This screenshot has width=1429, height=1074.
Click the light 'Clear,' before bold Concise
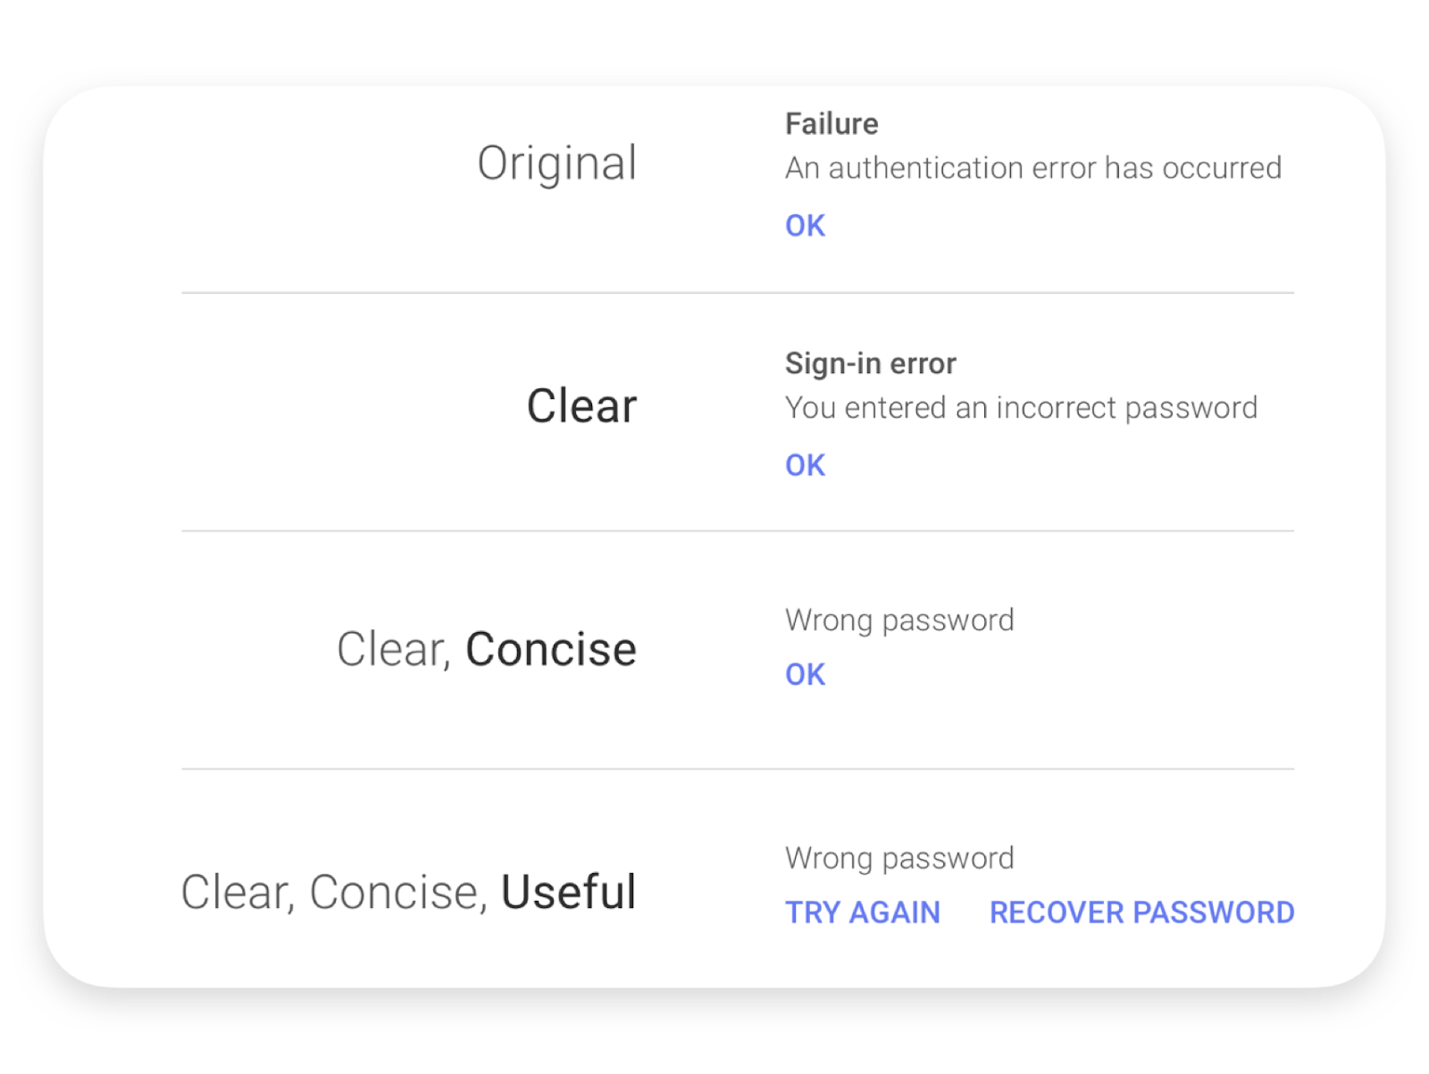393,649
